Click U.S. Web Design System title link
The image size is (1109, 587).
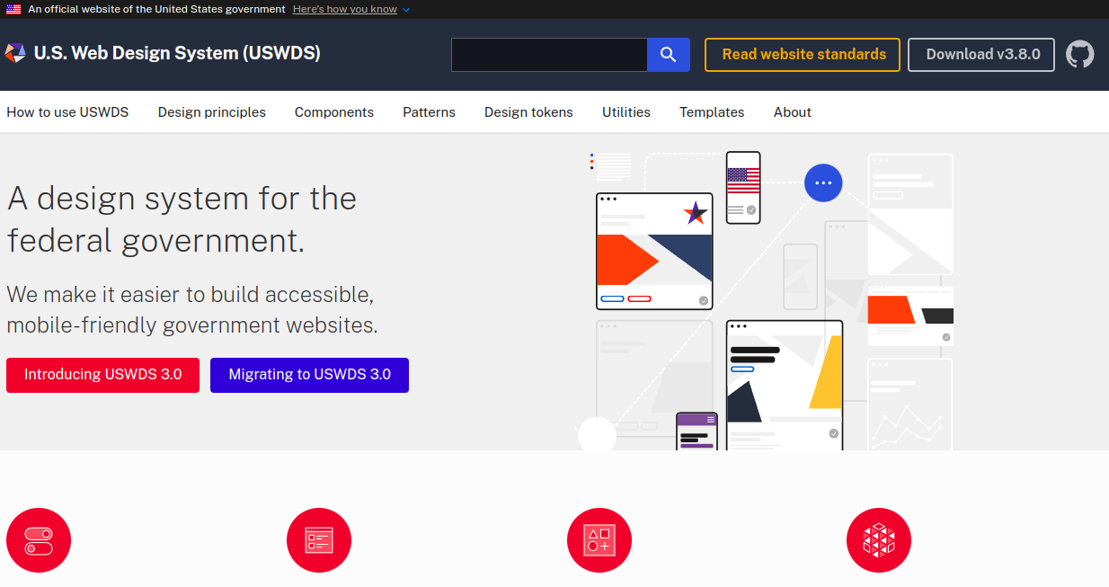[x=177, y=53]
